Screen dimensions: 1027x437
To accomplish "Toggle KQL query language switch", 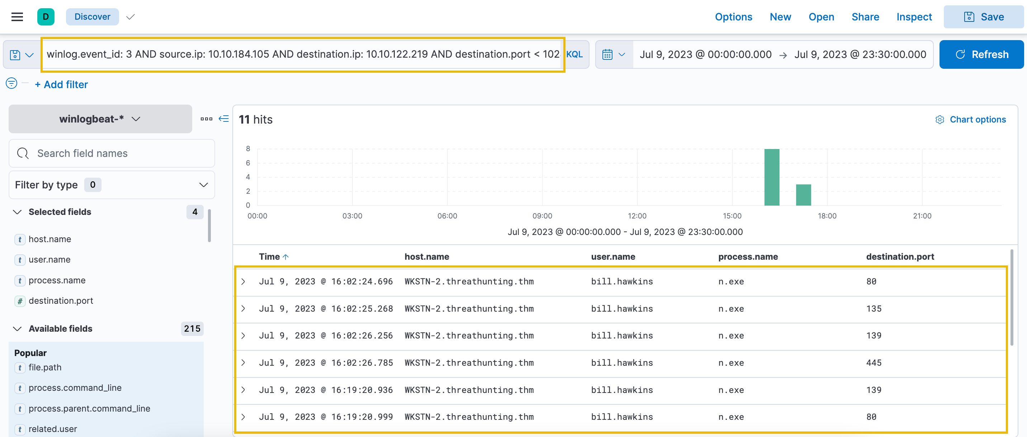I will (574, 54).
